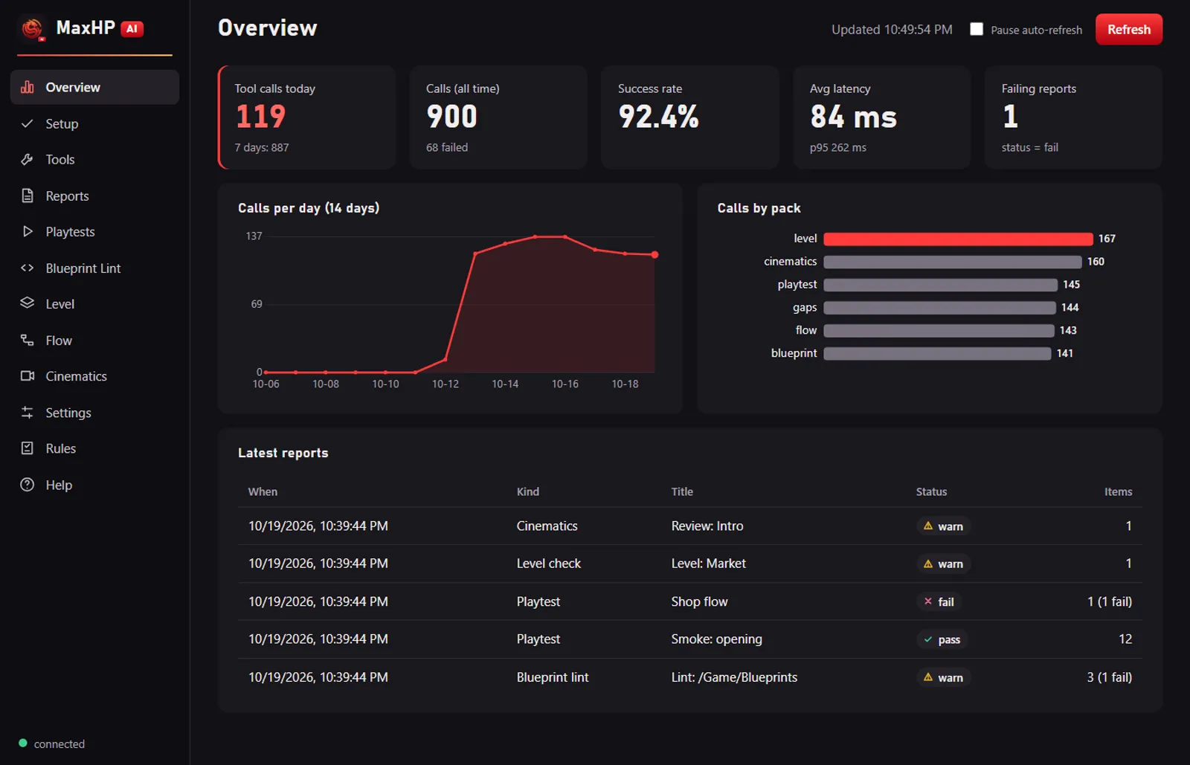The image size is (1190, 765).
Task: Click the Playtests play triangle icon
Action: tap(28, 231)
